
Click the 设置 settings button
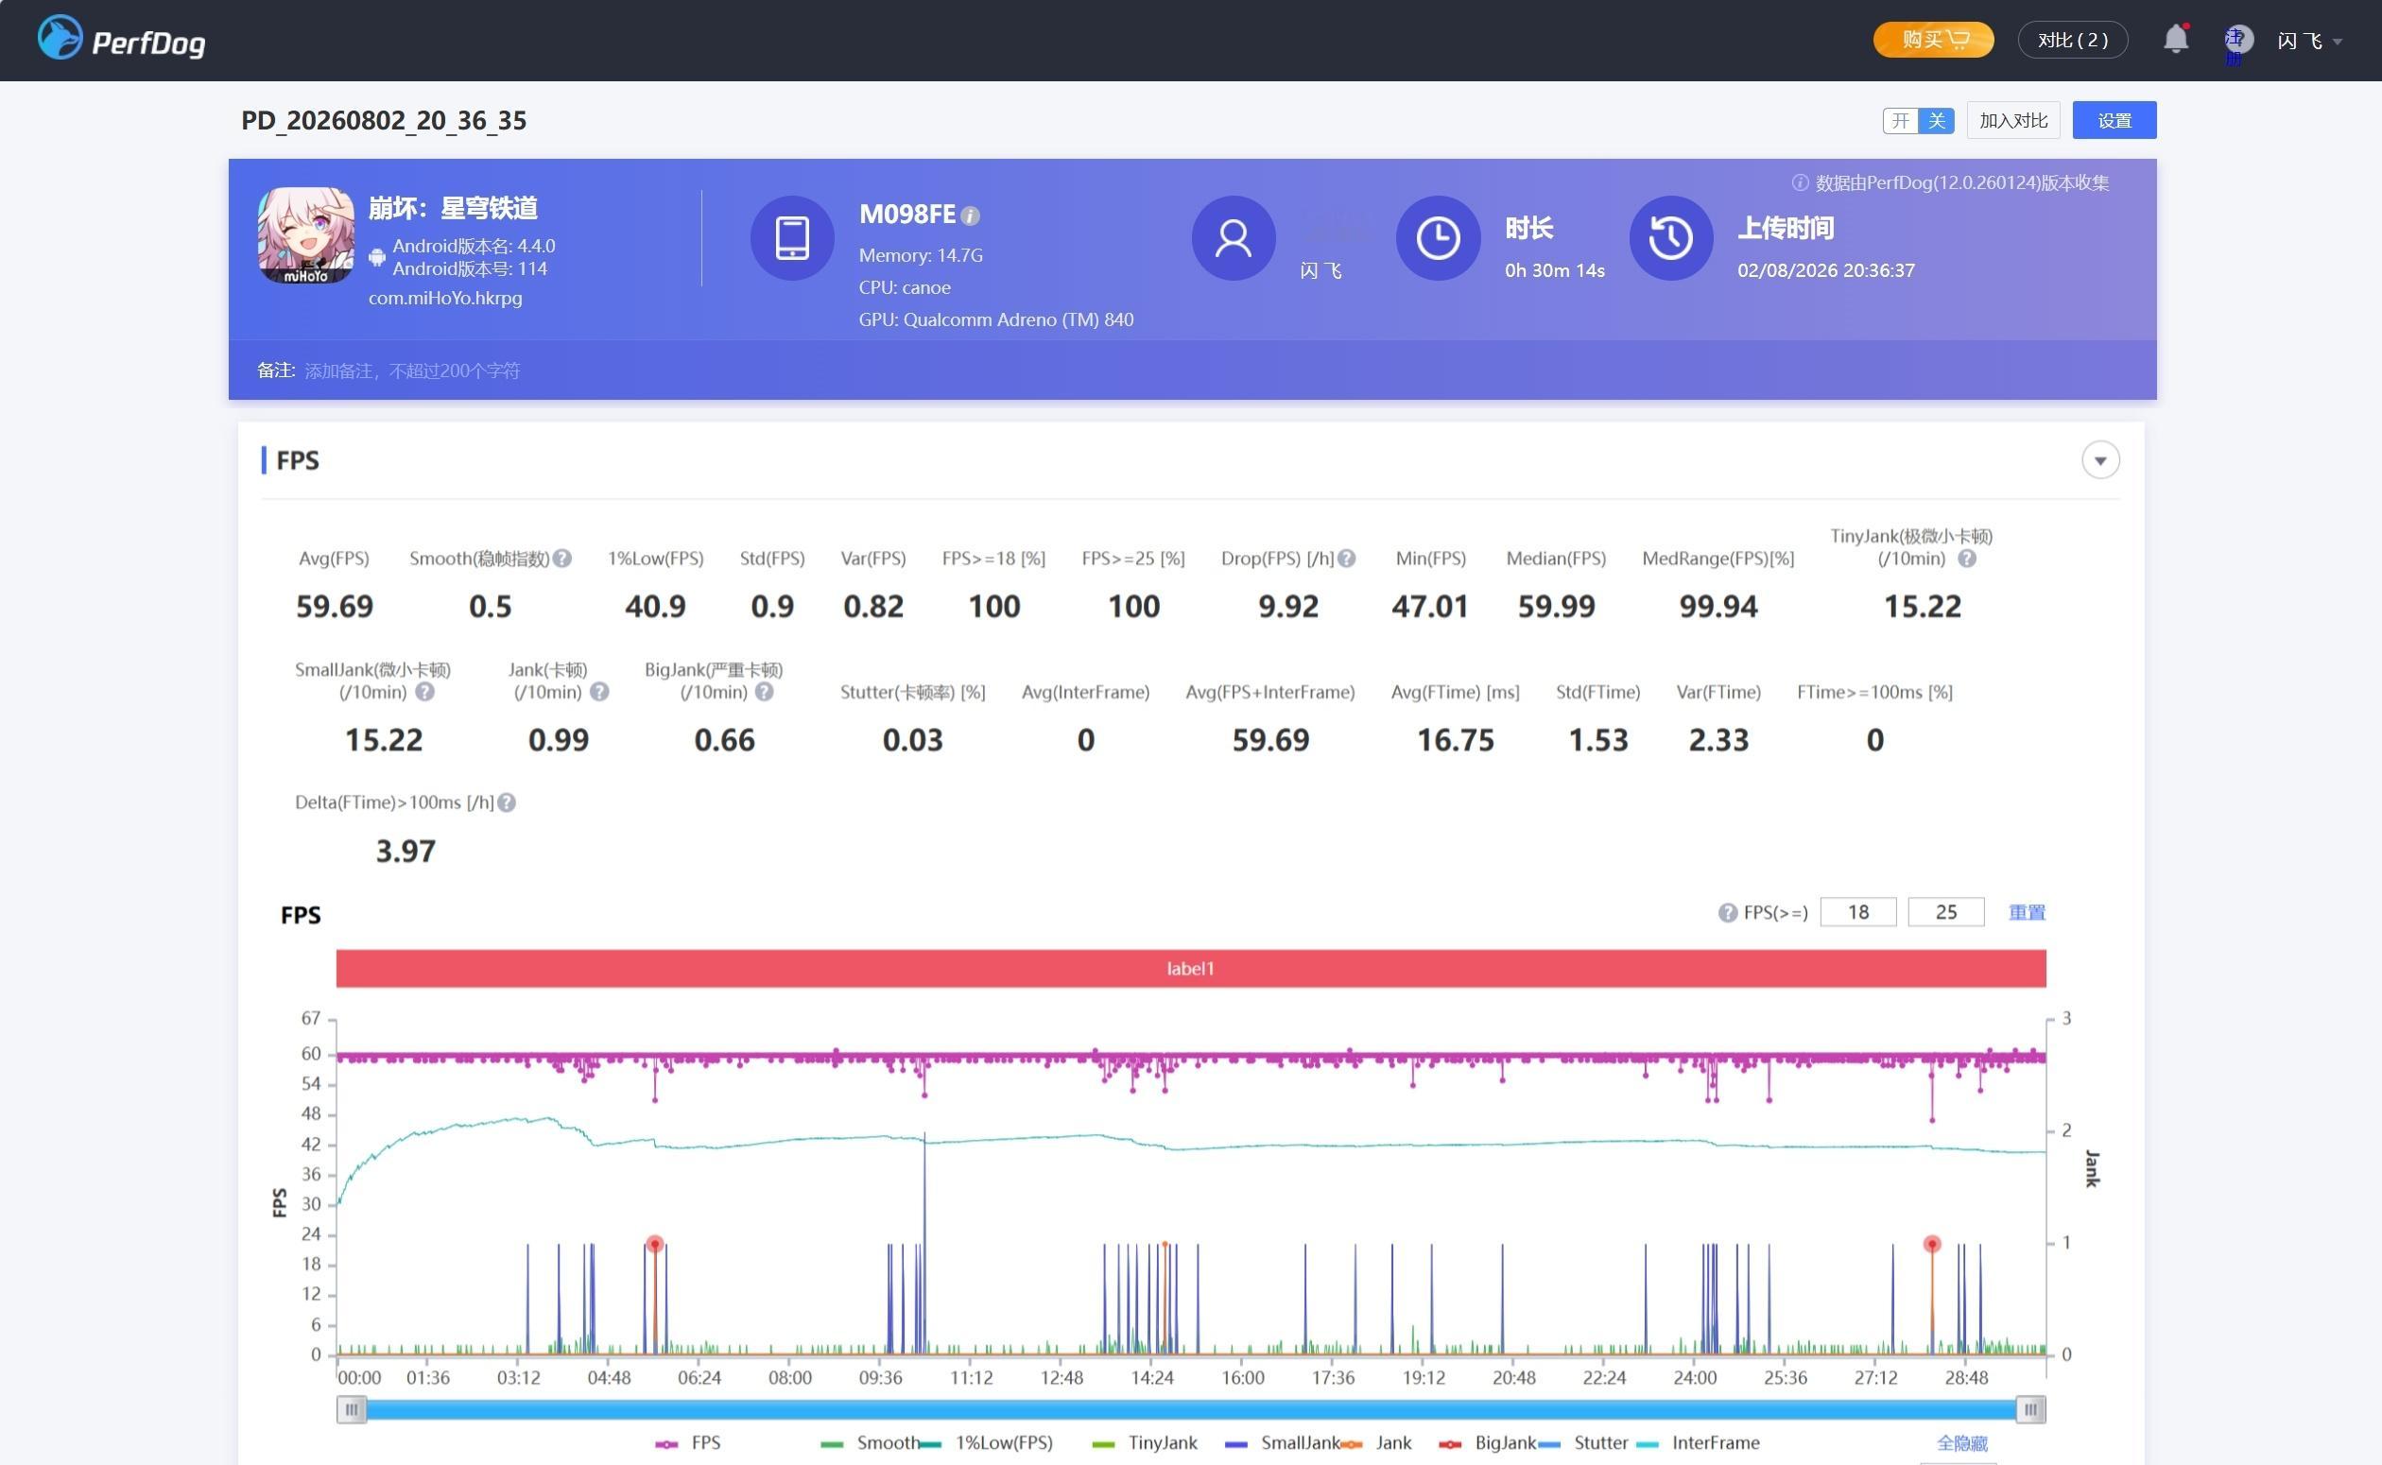tap(2114, 121)
